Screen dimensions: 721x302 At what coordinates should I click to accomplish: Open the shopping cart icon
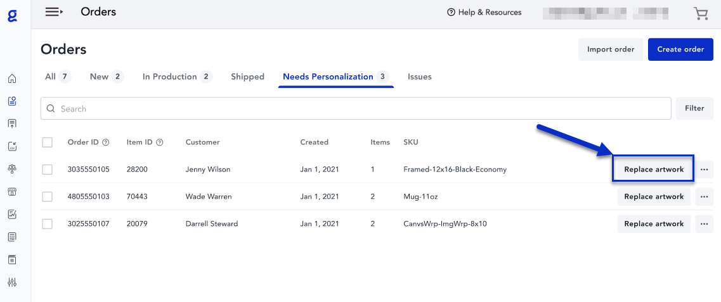coord(701,13)
